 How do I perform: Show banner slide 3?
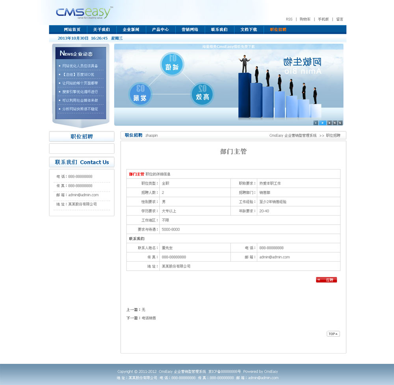(329, 123)
